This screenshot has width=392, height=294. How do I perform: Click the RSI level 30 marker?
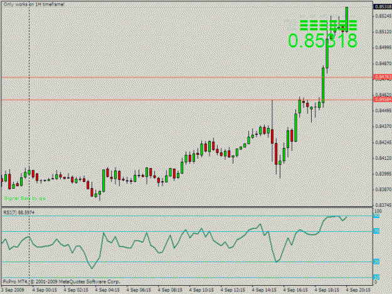pos(376,261)
